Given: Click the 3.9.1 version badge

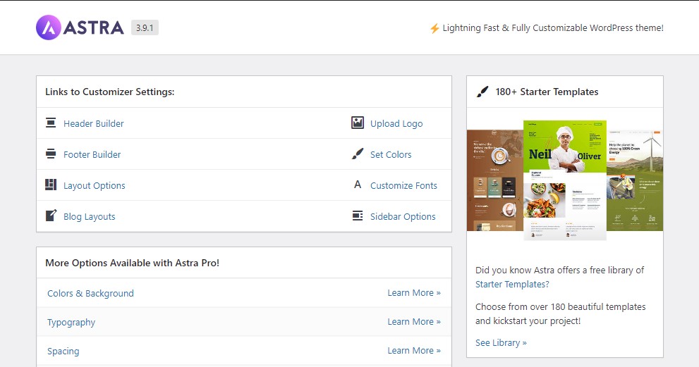Looking at the screenshot, I should pos(145,27).
